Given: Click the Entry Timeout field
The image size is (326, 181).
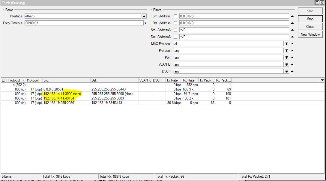Looking at the screenshot, I should coord(84,23).
